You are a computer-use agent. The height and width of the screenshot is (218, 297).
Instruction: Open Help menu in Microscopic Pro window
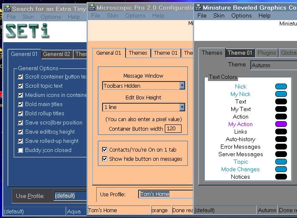(x=158, y=16)
